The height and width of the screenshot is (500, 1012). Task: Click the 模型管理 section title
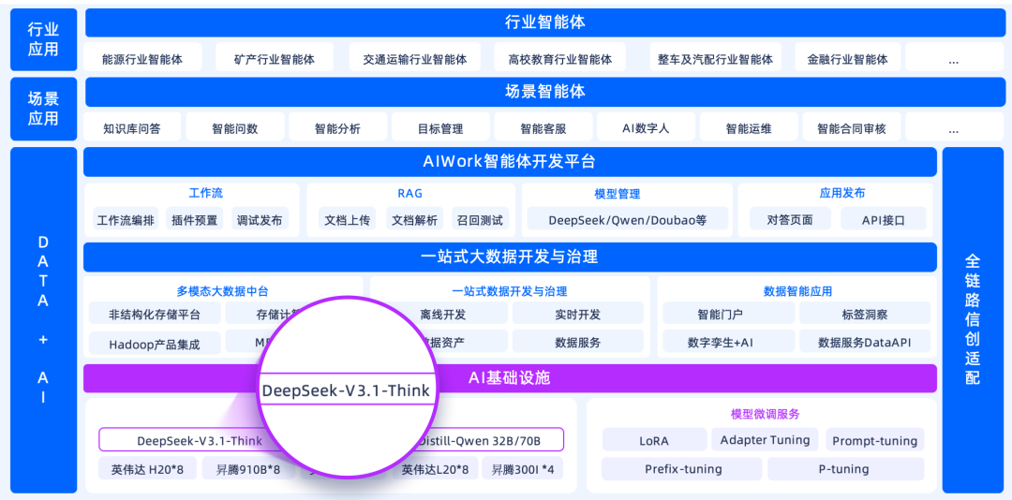click(617, 194)
